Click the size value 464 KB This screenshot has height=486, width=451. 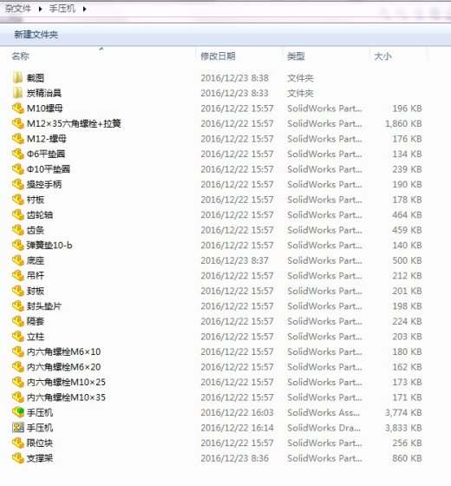tap(407, 214)
